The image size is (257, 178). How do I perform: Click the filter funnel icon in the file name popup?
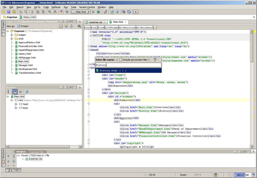[x=155, y=60]
